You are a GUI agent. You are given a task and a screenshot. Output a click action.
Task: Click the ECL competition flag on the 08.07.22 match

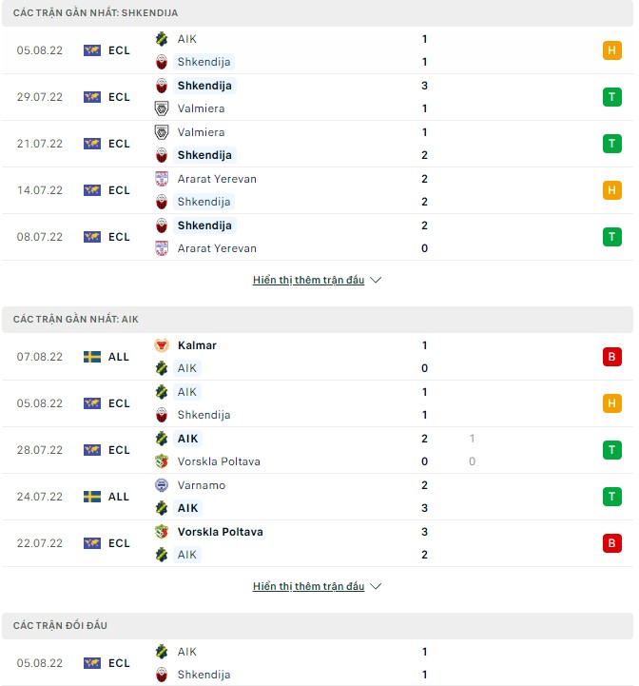click(92, 237)
